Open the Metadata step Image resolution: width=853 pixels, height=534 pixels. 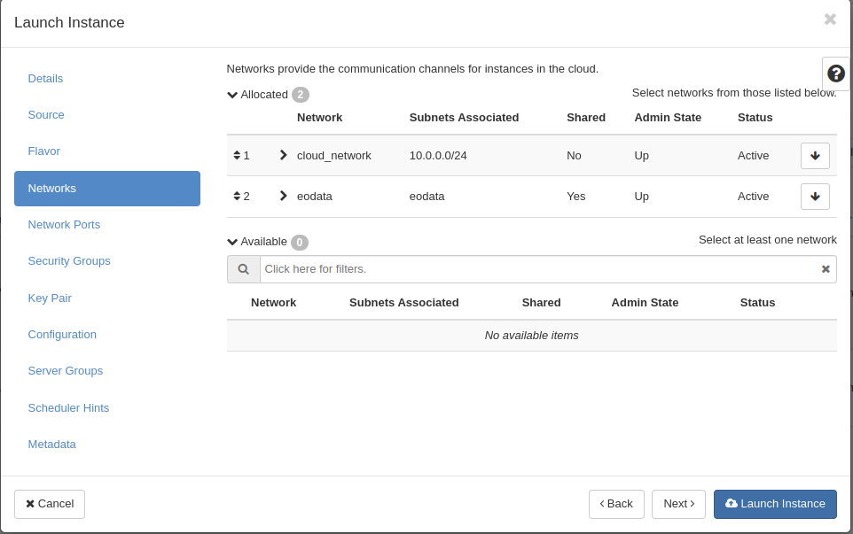51,445
